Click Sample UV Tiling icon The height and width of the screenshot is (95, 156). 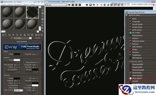tap(43, 16)
